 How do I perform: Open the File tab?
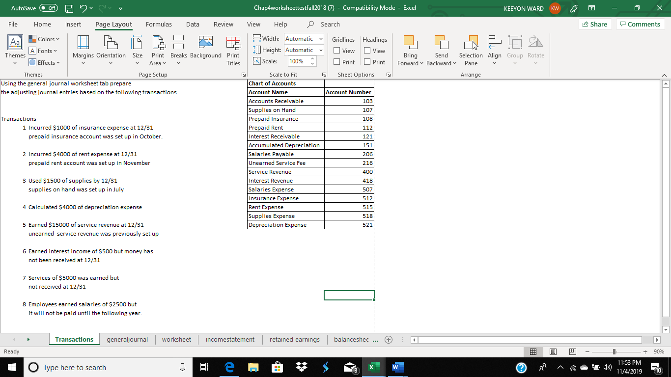(x=13, y=24)
